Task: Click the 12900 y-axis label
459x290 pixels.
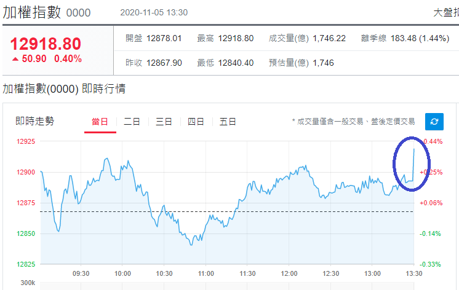Action: tap(26, 172)
